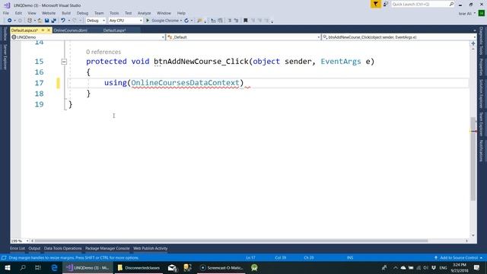487x274 pixels.
Task: Open the Mail app from the taskbar
Action: tap(173, 267)
